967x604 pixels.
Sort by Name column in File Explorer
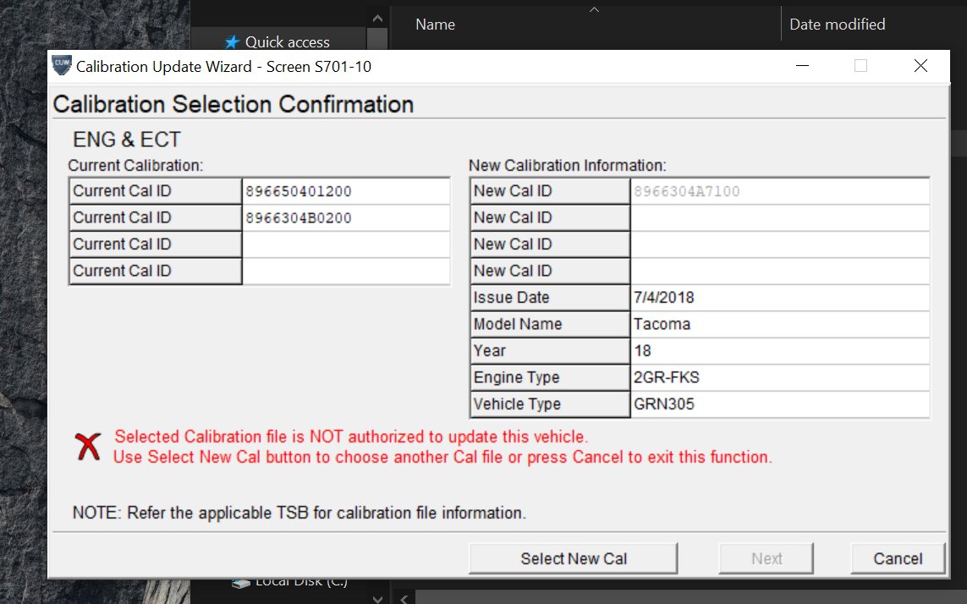tap(436, 24)
